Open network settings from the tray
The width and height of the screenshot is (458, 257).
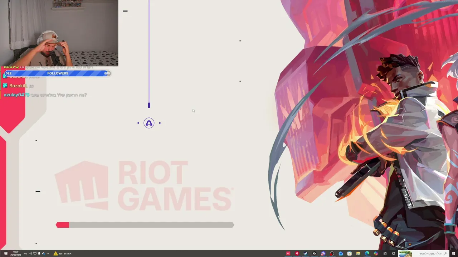pos(35,253)
